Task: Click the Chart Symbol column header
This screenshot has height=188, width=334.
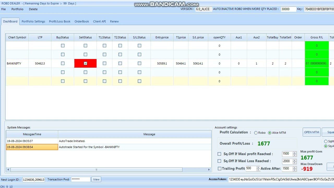Action: click(17, 37)
